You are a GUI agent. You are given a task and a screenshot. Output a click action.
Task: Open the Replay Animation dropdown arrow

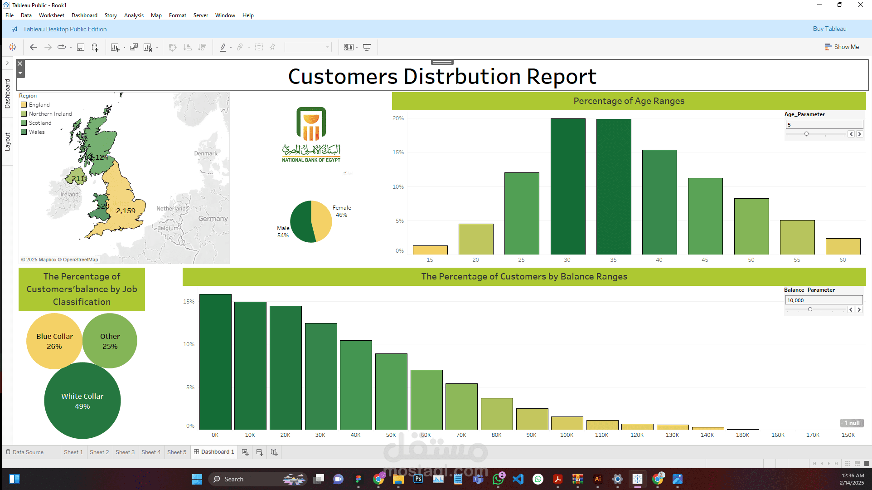71,47
